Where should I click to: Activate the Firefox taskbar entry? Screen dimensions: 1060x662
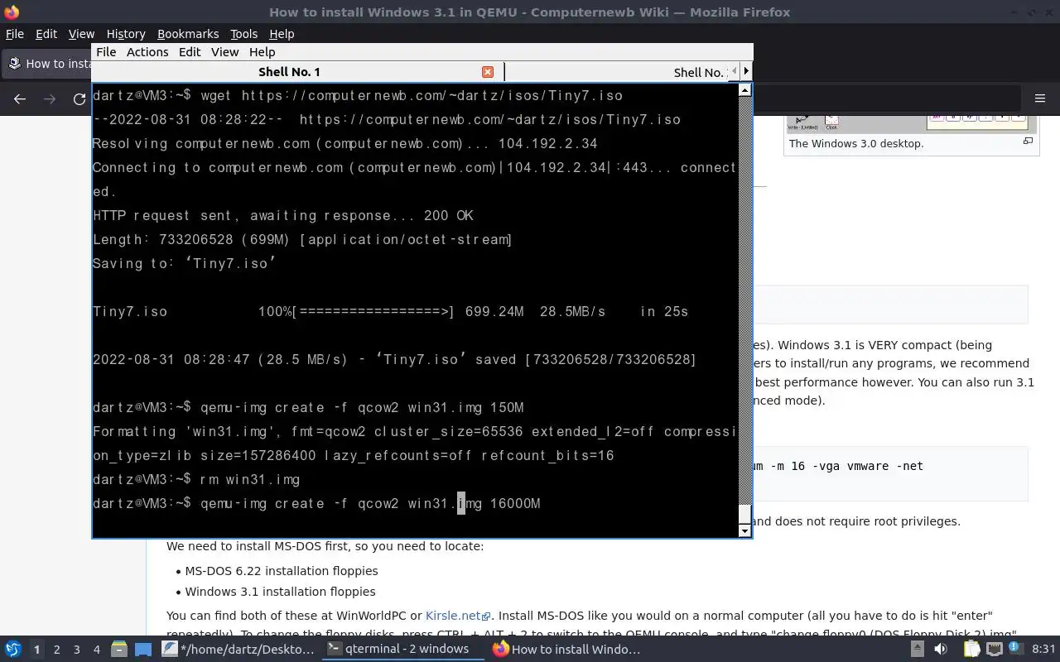click(566, 650)
